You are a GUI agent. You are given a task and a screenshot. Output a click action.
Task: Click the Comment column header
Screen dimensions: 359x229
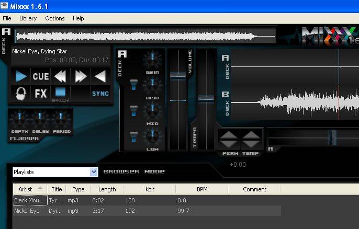tap(254, 189)
